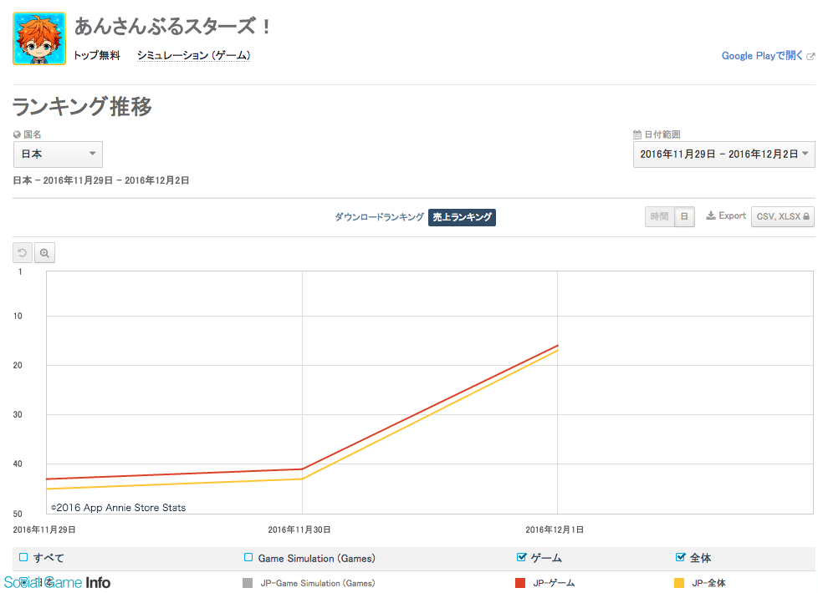Click the シミュレーション (ゲーム) category link
818x593 pixels.
pyautogui.click(x=193, y=55)
